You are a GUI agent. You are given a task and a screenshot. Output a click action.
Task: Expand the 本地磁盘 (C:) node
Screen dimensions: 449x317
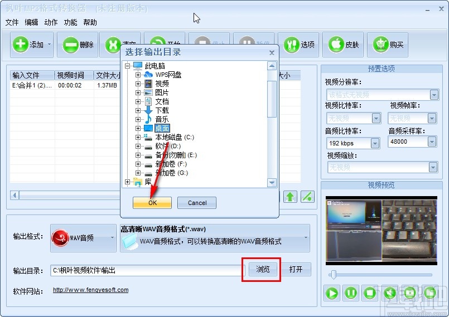tap(138, 137)
